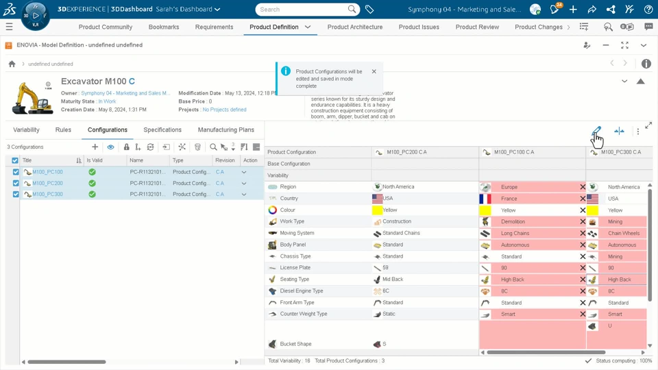Screen dimensions: 658x370
Task: Expand the action chevron for M100_PC300
Action: pyautogui.click(x=244, y=194)
